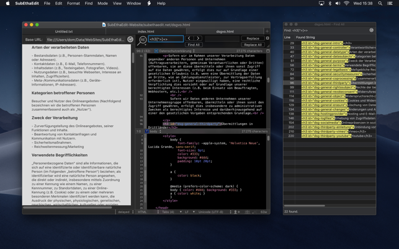Select result line 29 dsg-general-intro

coord(330,43)
